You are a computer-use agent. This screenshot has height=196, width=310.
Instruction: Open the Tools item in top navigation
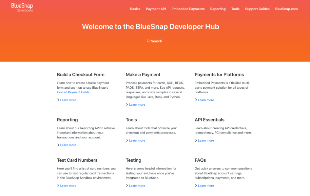coord(235,9)
